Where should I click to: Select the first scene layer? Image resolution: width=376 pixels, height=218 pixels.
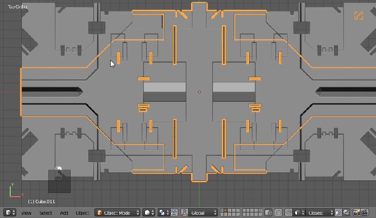pos(222,211)
